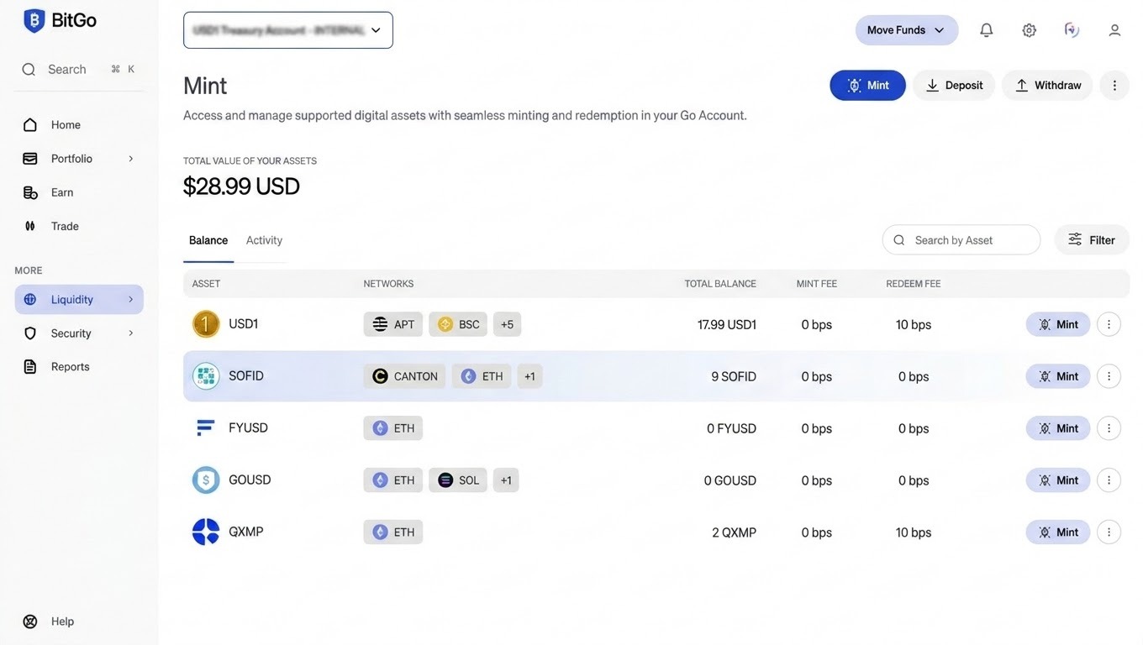Mint FYUSD from its row
The image size is (1143, 645).
coord(1058,428)
